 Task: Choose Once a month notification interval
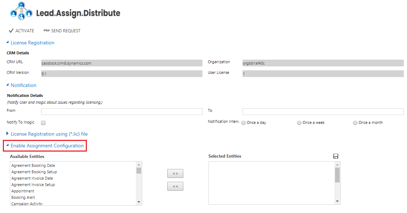tap(355, 123)
